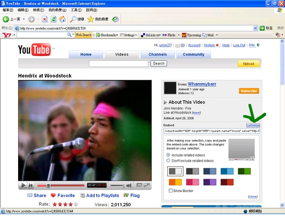The image size is (285, 223).
Task: Open the Back button history dropdown
Action: coord(24,19)
